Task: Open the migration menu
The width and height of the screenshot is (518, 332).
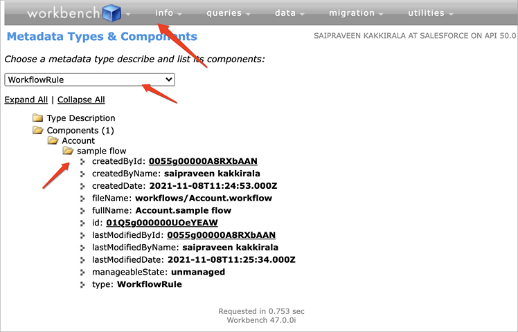Action: (356, 13)
